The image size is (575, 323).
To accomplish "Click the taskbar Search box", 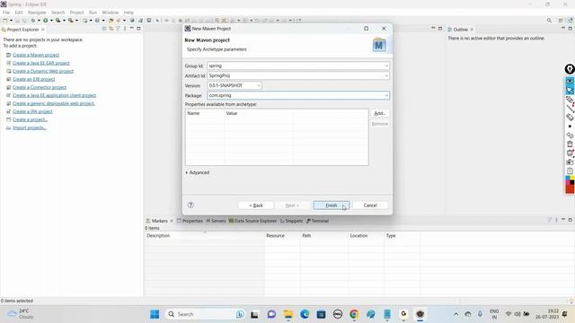I will (x=206, y=314).
